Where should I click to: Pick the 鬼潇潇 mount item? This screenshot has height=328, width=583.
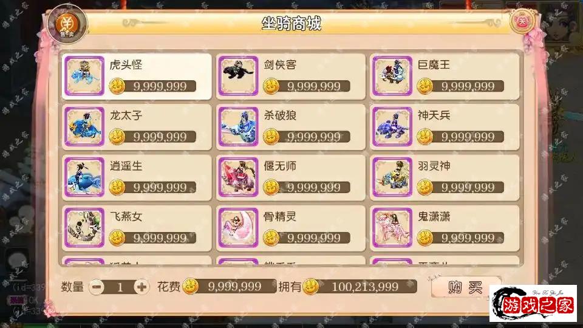coord(445,228)
